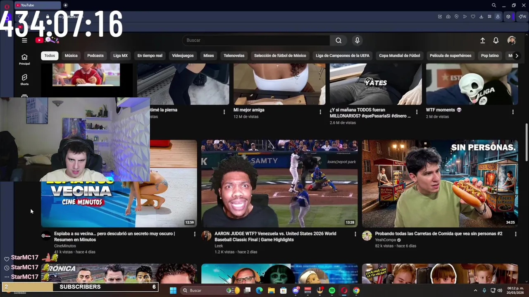The image size is (529, 297).
Task: Open options menu for AARON JUDGE video
Action: coord(355,234)
